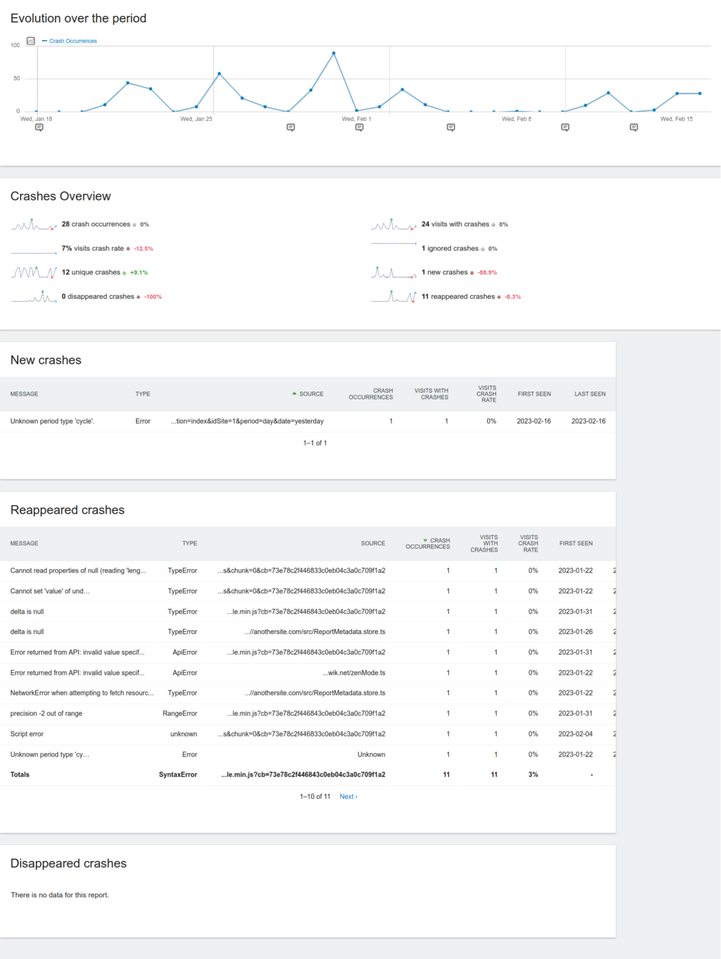Click '24 visits with crashes' metric

coord(455,225)
